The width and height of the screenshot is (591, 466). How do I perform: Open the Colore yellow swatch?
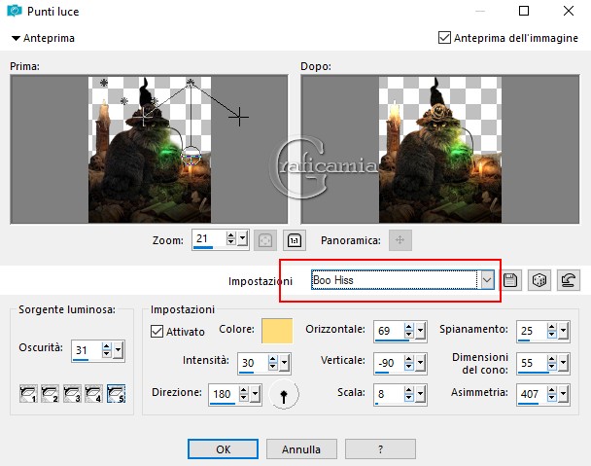coord(277,331)
